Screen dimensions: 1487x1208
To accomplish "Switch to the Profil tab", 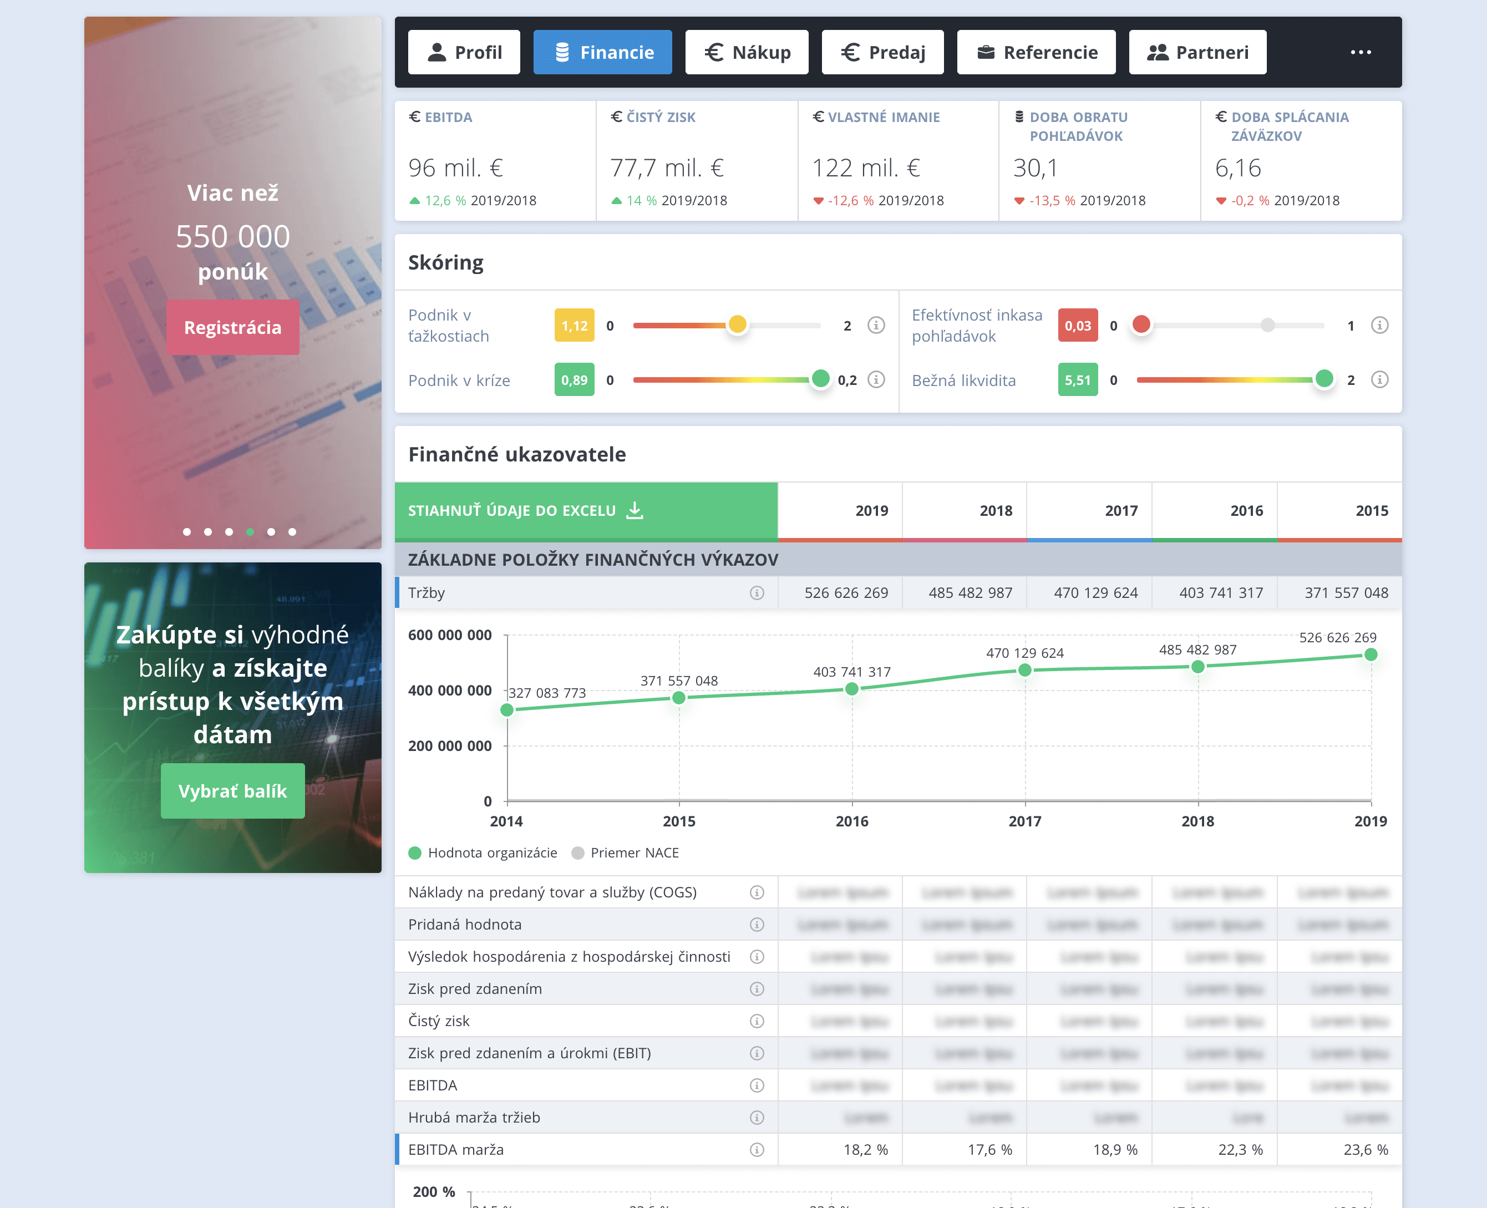I will tap(464, 52).
